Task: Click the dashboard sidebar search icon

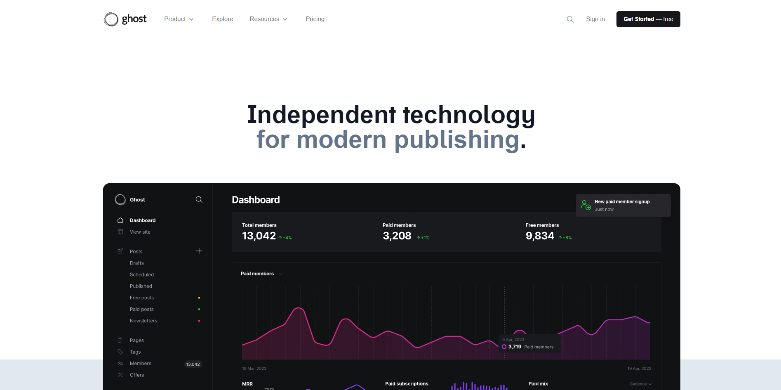Action: 199,200
